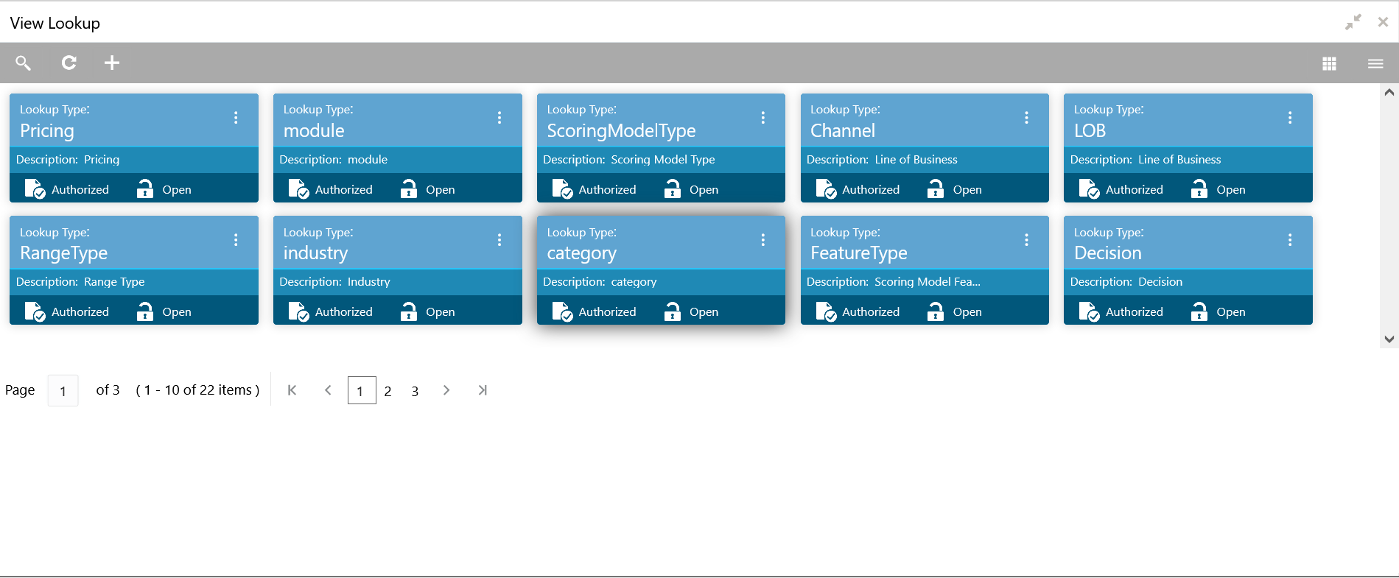Open RangeType card options menu
This screenshot has height=578, width=1399.
[x=236, y=240]
